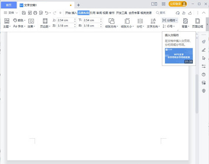Open the 行号 (Line Numbers) dropdown
Image resolution: width=209 pixels, height=164 pixels.
pyautogui.click(x=169, y=26)
